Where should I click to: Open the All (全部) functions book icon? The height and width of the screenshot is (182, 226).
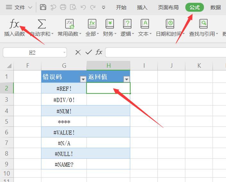[92, 24]
